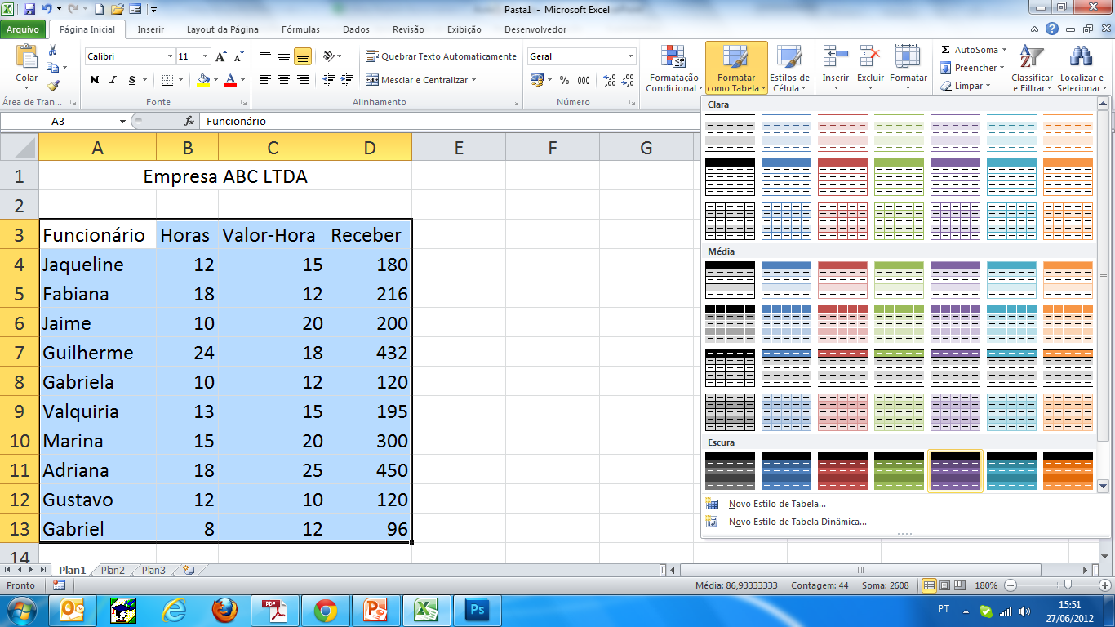Open Estilos de Célula gallery

789,69
